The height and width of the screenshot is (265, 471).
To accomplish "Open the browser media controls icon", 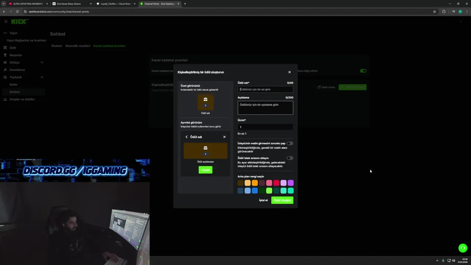I will point(454,11).
